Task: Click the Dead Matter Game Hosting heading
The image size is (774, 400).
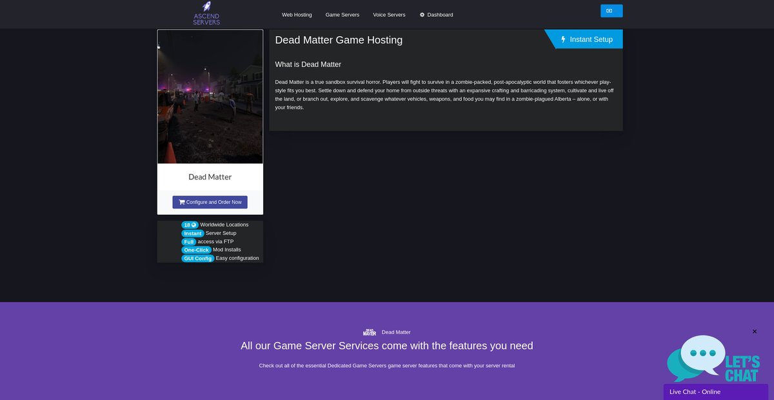Action: tap(339, 40)
